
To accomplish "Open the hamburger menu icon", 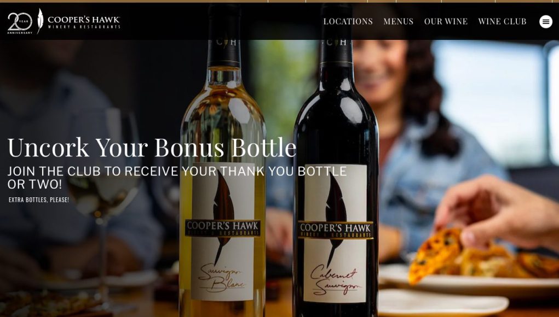I will point(545,22).
